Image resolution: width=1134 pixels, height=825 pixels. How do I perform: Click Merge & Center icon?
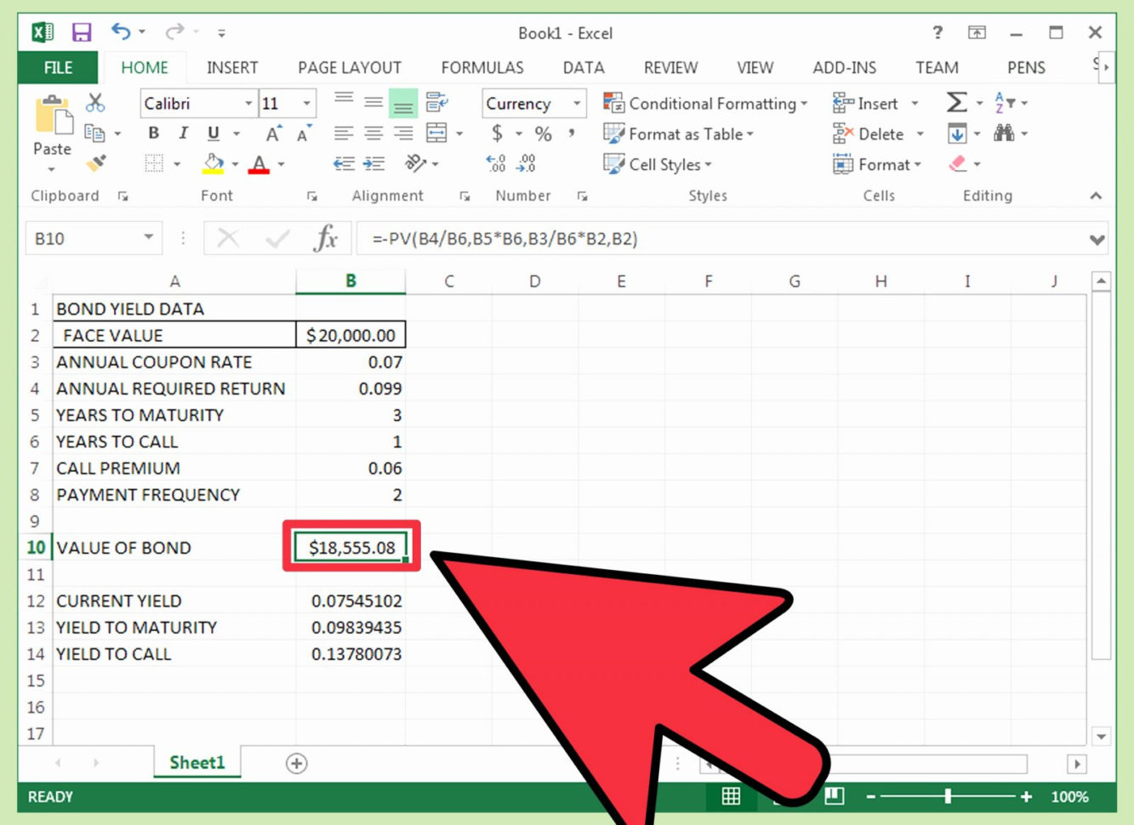(436, 134)
